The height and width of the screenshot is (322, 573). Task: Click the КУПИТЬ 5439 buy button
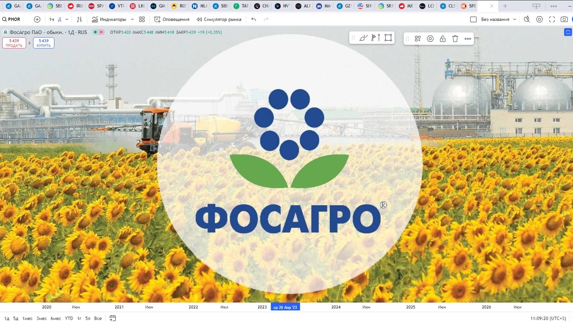pyautogui.click(x=44, y=43)
